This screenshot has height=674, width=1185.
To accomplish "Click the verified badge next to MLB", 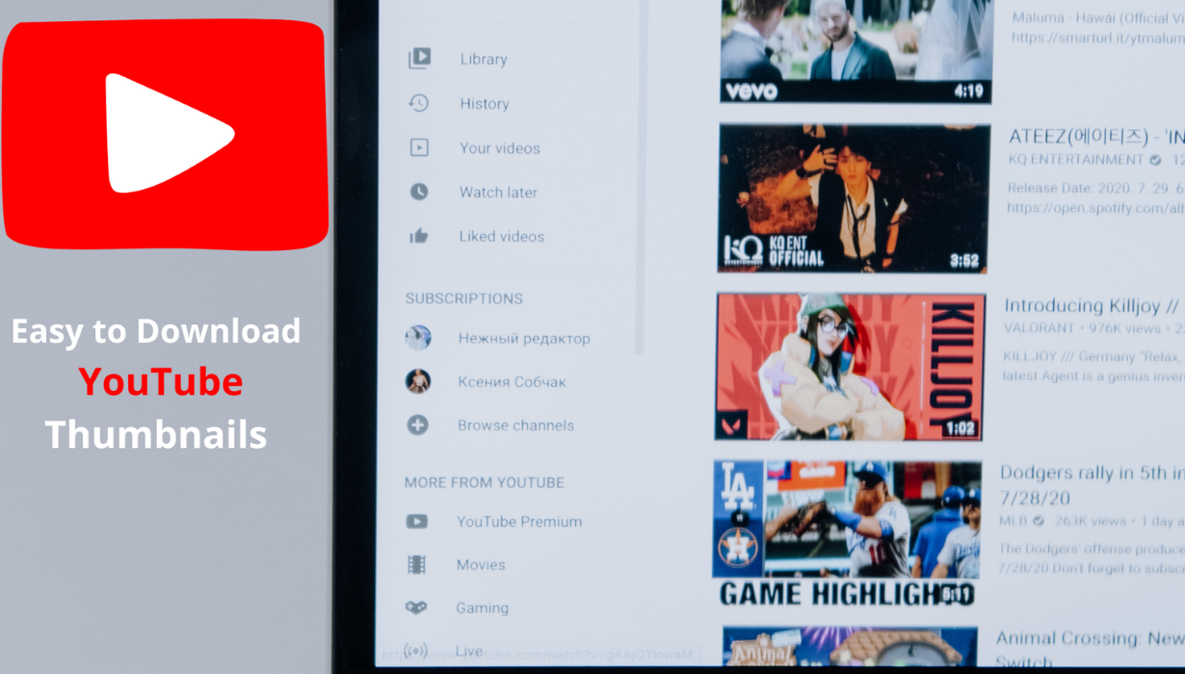I will click(x=1038, y=521).
